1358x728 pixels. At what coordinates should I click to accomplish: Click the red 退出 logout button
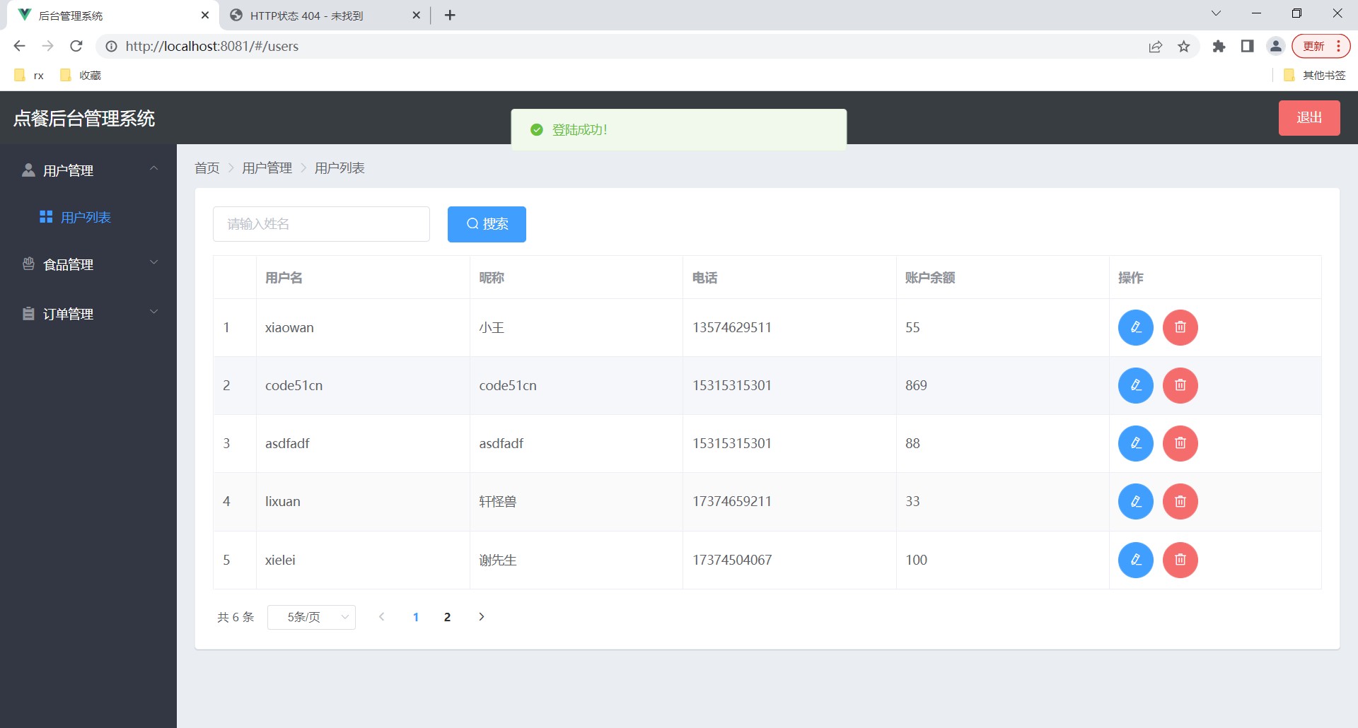click(x=1308, y=117)
